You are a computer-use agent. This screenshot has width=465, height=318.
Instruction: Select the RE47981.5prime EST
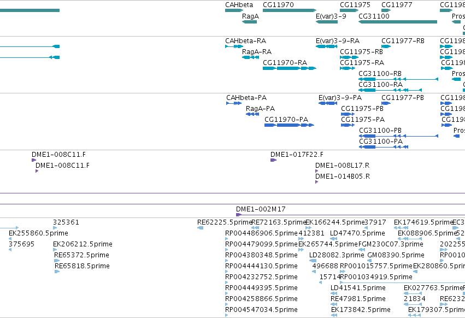click(334, 304)
